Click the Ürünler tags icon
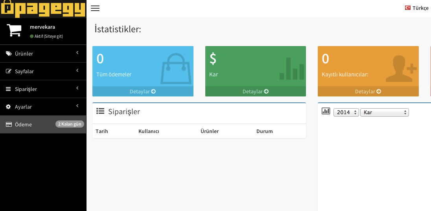431x211 pixels. pos(9,54)
